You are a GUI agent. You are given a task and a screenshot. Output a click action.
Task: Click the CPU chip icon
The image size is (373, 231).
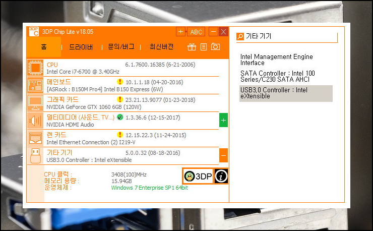(x=35, y=68)
